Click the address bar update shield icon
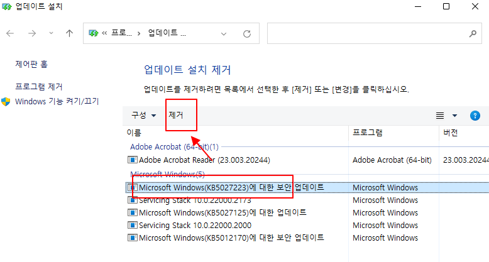This screenshot has width=489, height=262. [93, 33]
